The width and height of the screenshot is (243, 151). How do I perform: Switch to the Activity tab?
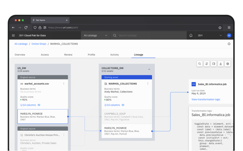[x=114, y=55]
